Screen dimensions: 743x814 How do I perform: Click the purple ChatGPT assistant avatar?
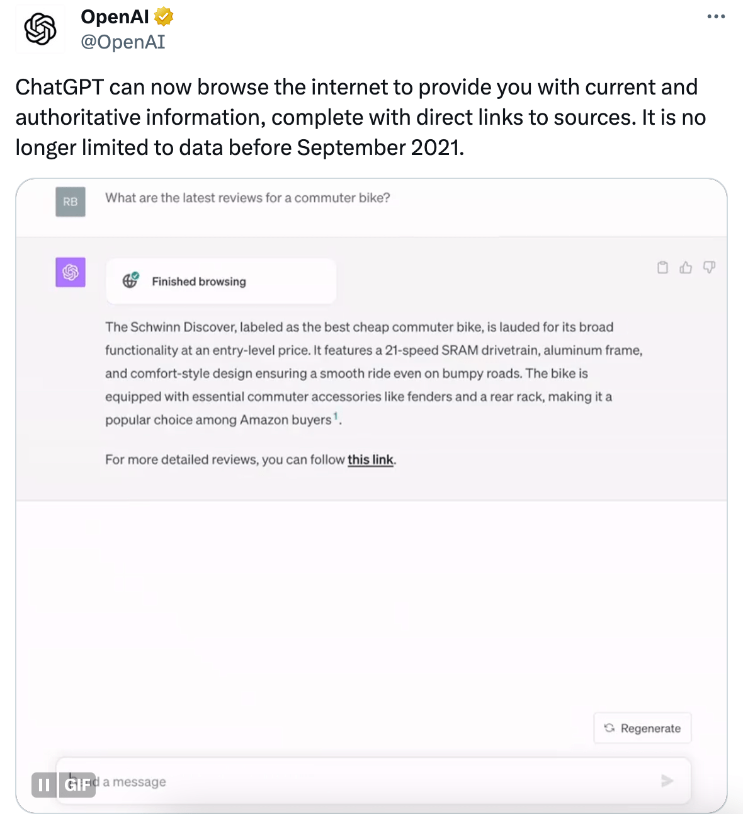pos(70,272)
